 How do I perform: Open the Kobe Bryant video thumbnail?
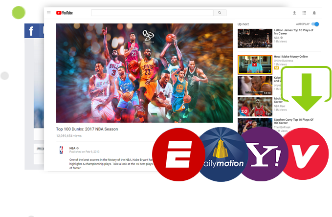click(x=255, y=86)
